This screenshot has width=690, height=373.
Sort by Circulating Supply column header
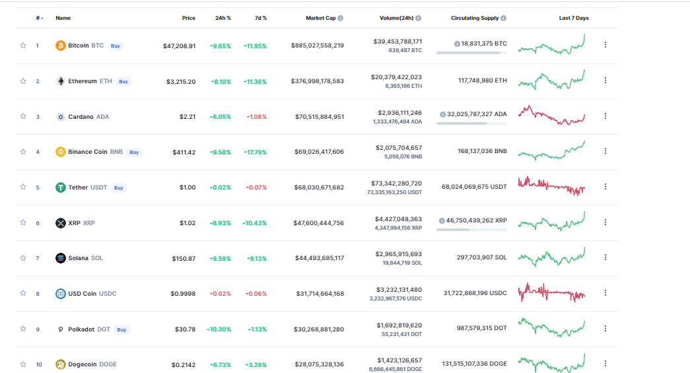(475, 18)
